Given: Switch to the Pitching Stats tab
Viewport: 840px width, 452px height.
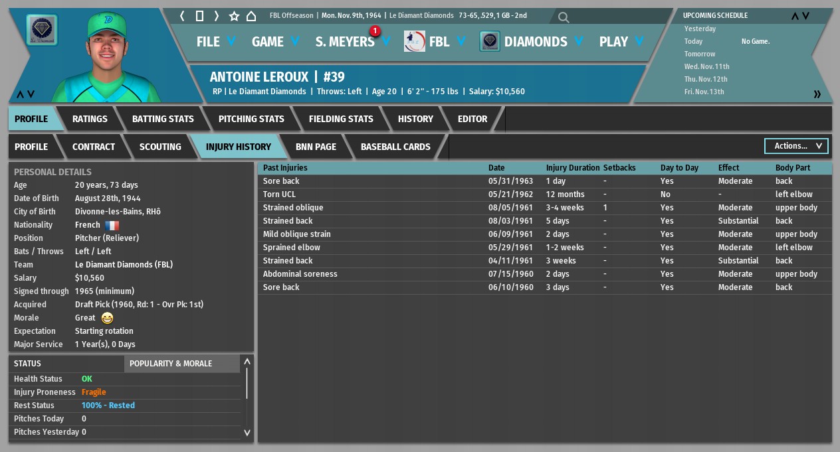Looking at the screenshot, I should coord(251,119).
